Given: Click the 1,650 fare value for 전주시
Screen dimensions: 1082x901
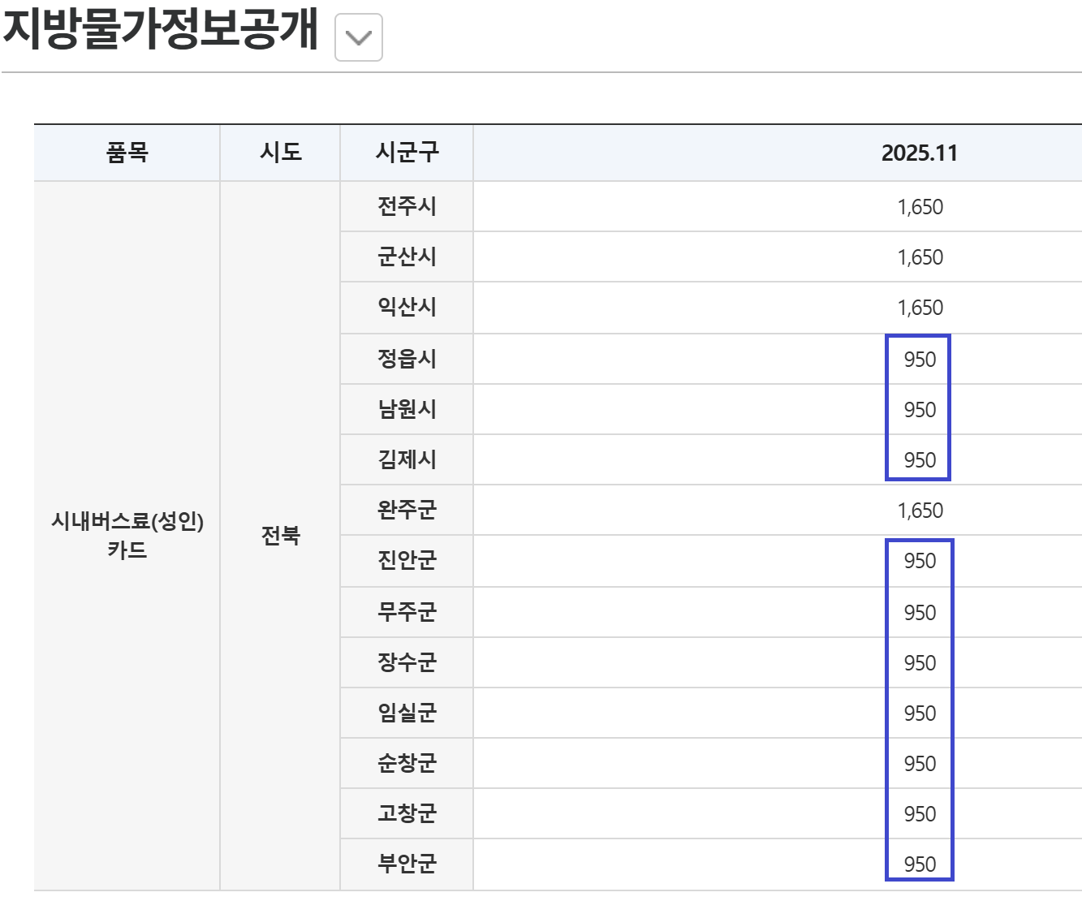Looking at the screenshot, I should 920,207.
